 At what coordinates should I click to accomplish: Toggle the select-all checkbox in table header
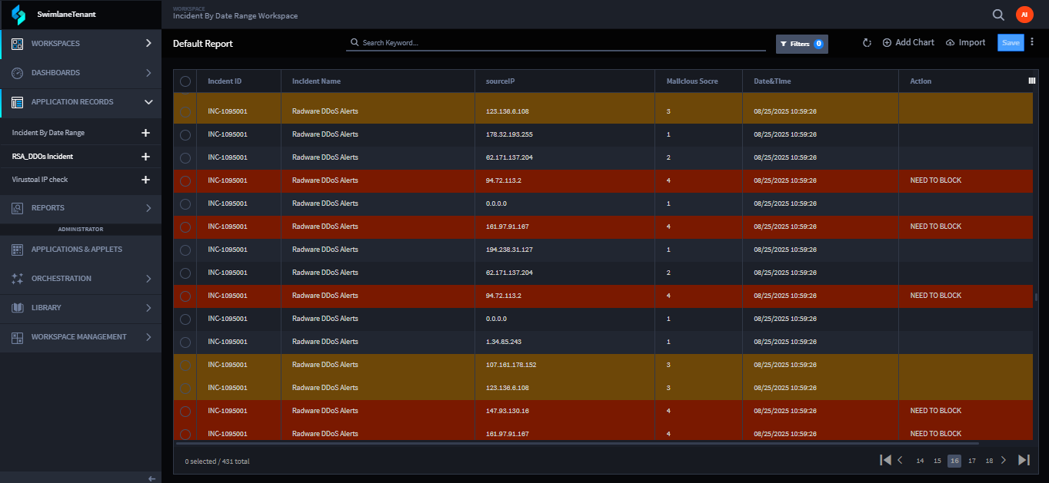click(185, 81)
